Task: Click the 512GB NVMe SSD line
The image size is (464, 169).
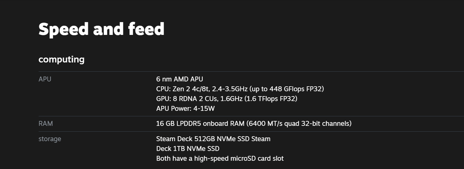Action: 213,139
